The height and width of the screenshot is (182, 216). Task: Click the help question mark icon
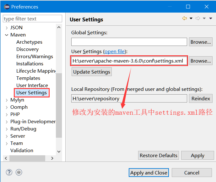click(9, 172)
